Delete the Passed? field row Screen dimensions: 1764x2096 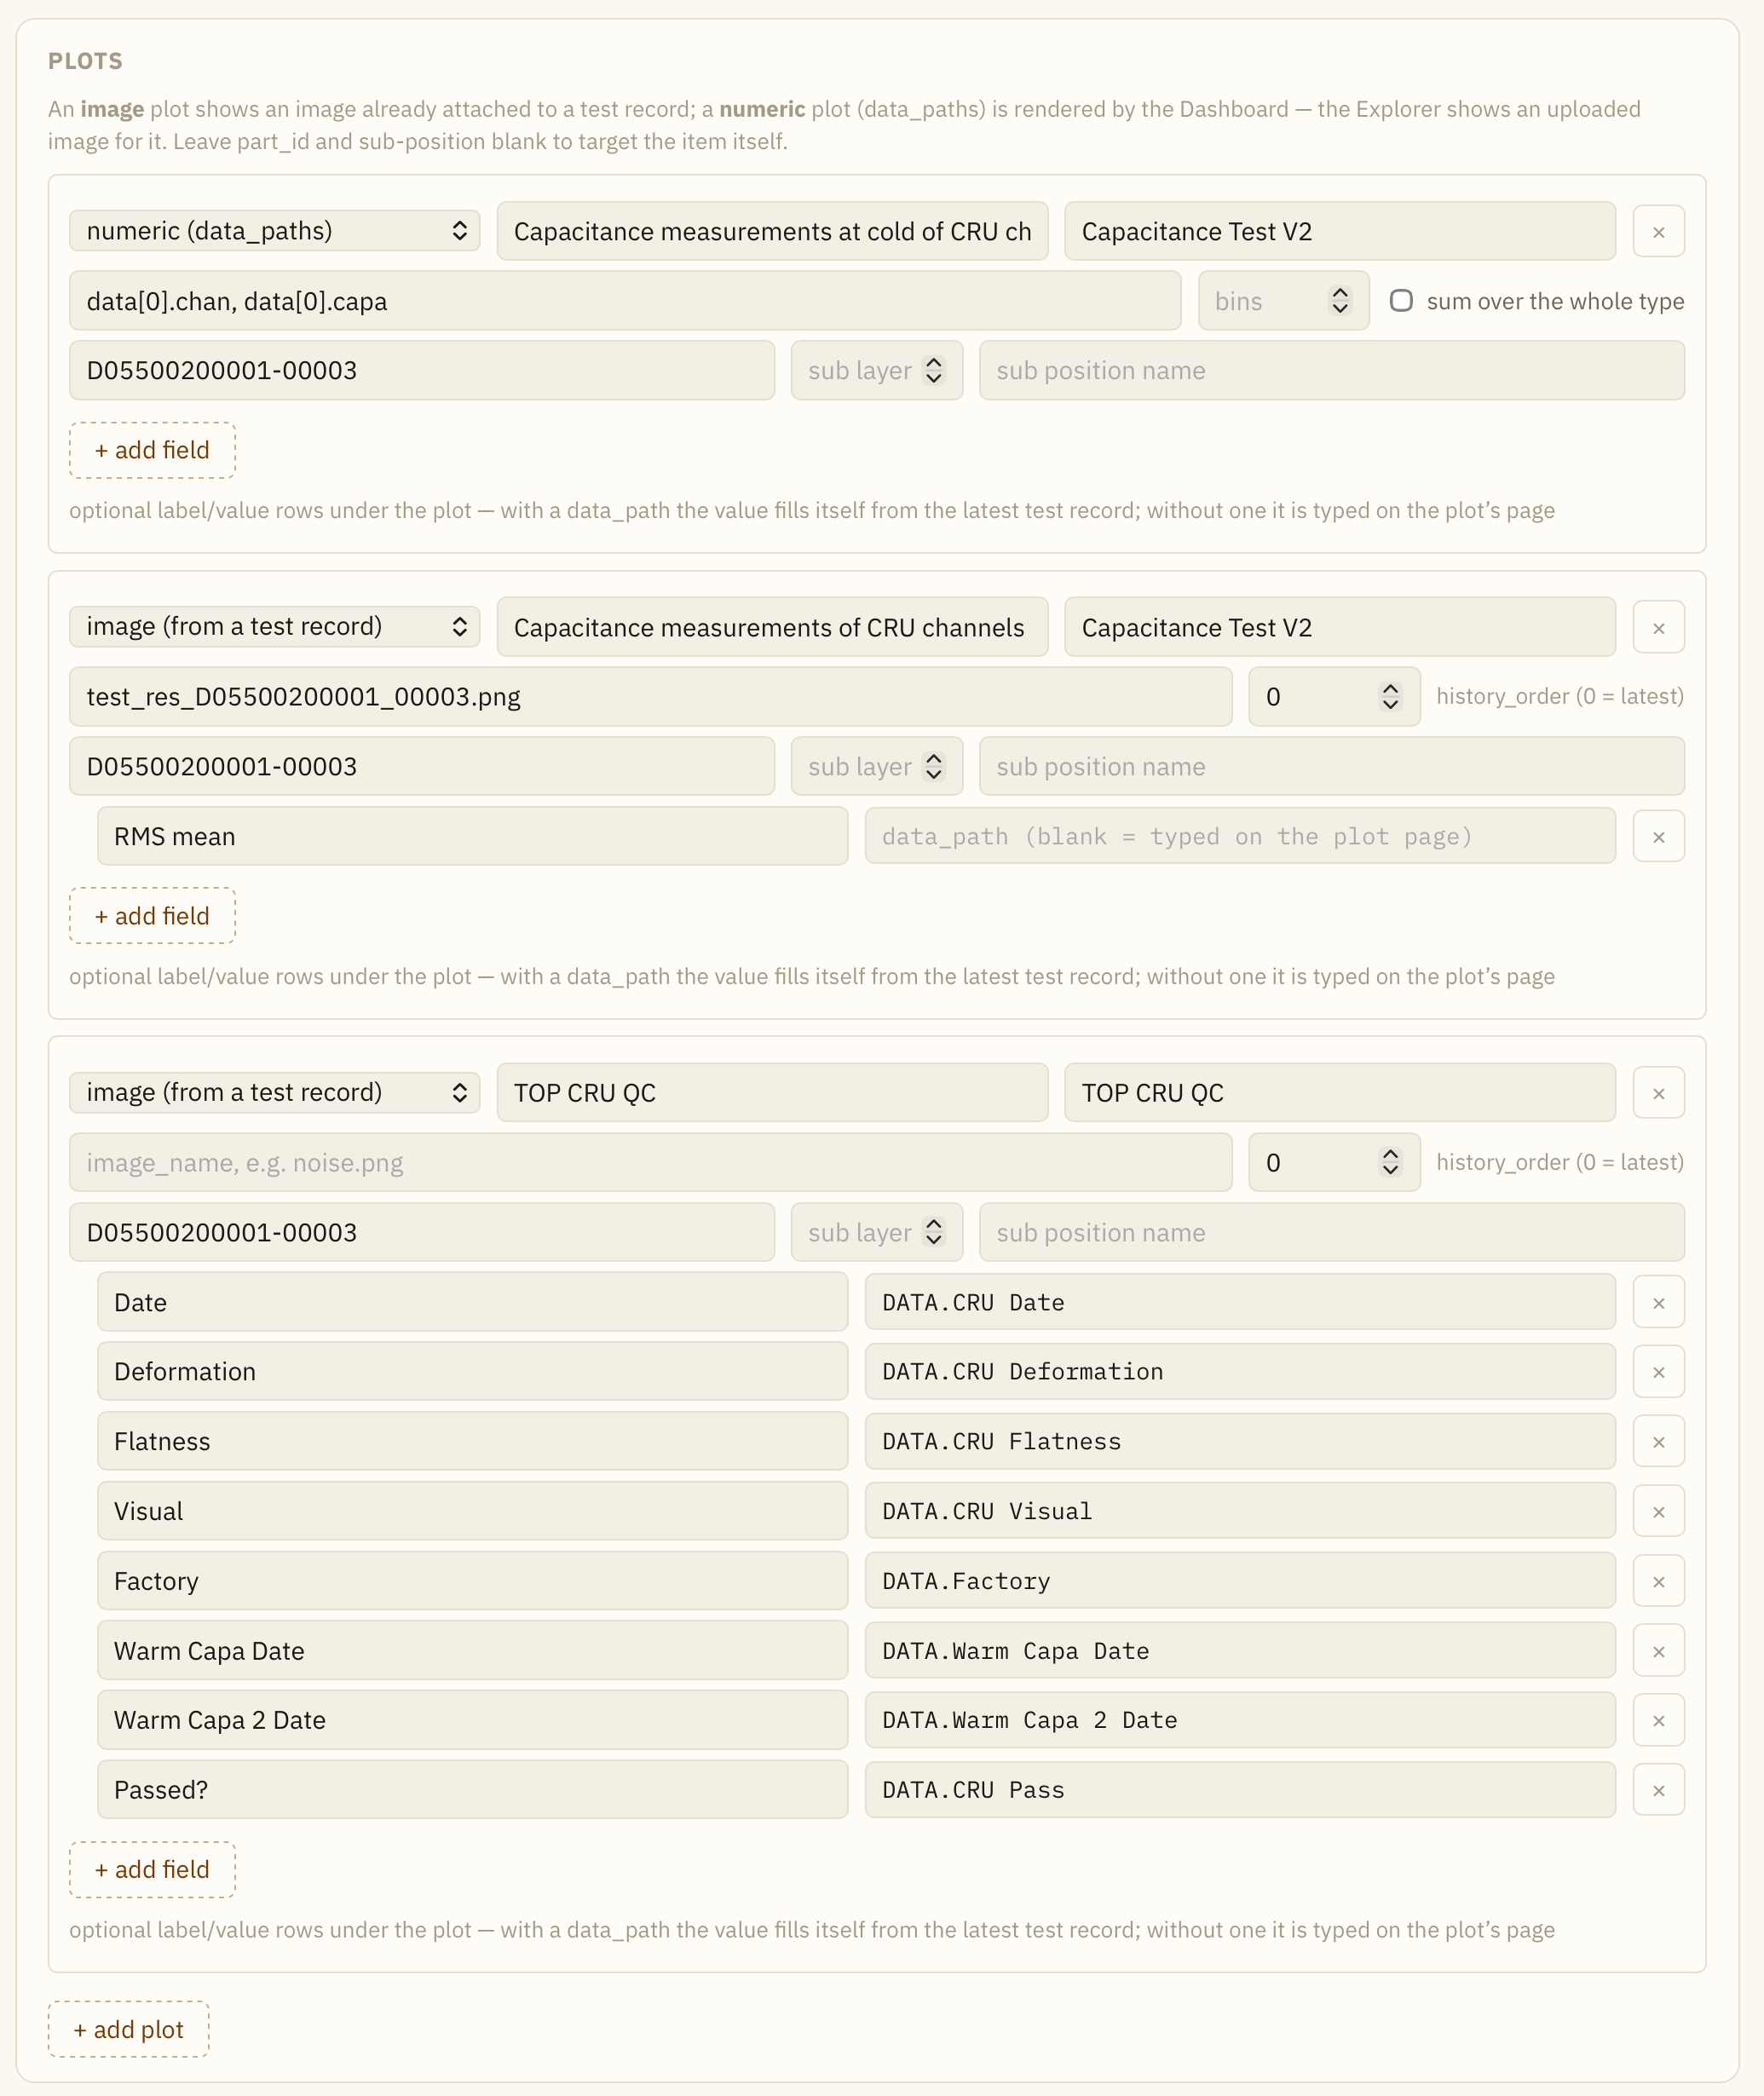coord(1658,1790)
